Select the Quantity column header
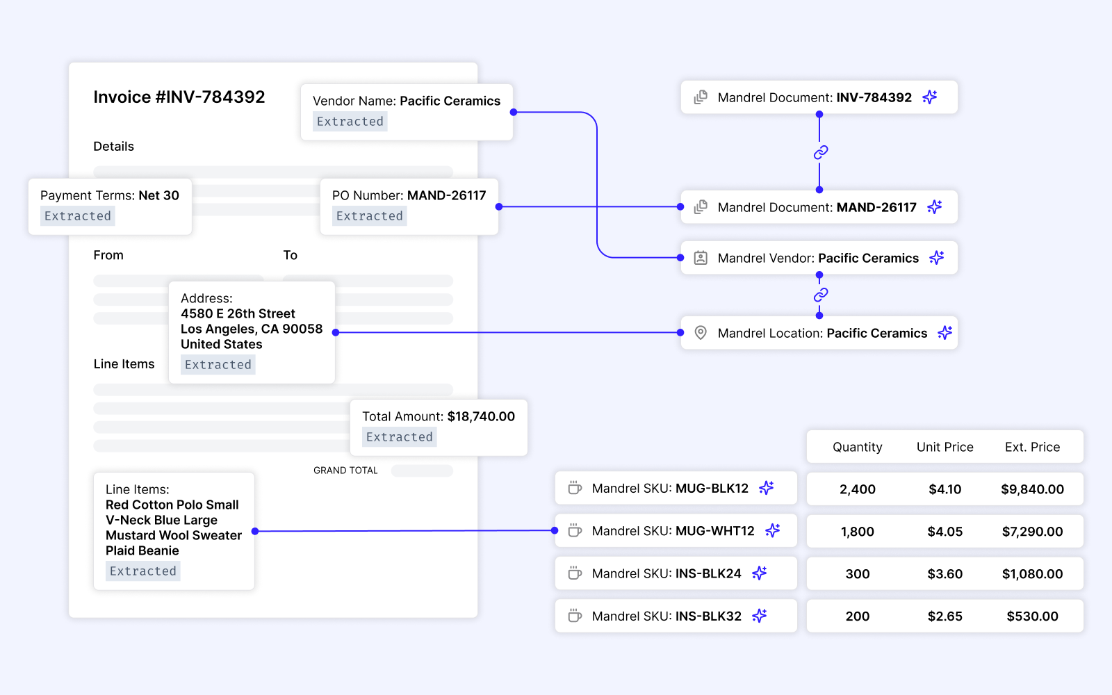The image size is (1112, 695). [x=857, y=447]
